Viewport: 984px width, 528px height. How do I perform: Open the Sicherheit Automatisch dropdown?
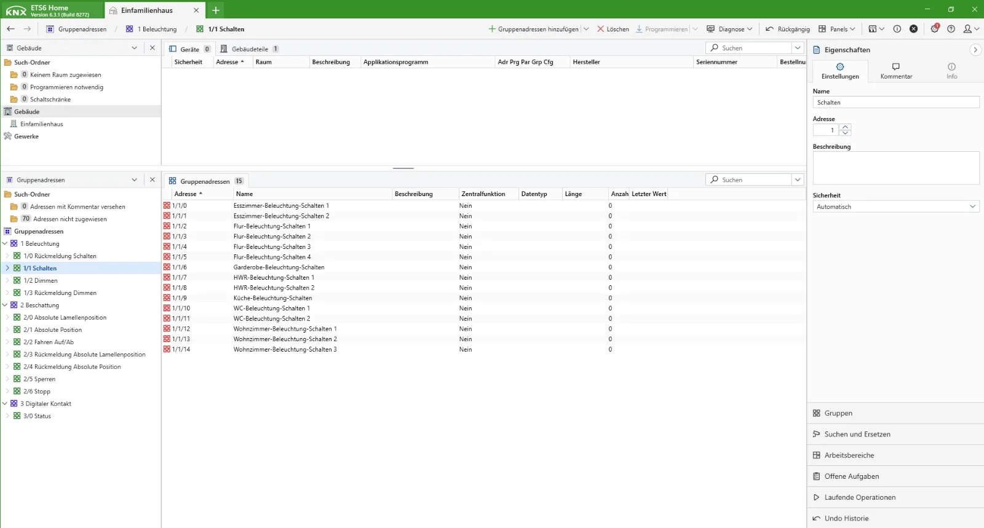[896, 207]
